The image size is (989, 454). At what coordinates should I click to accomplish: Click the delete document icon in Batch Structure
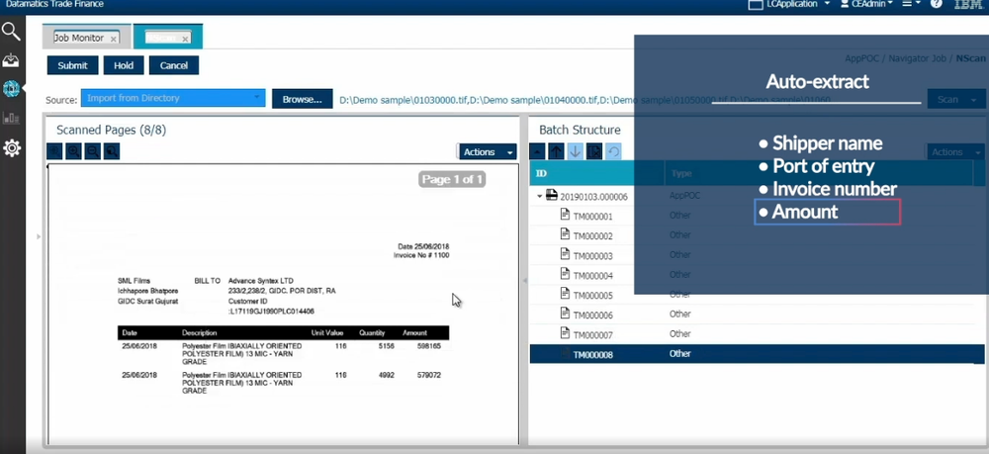pyautogui.click(x=593, y=151)
